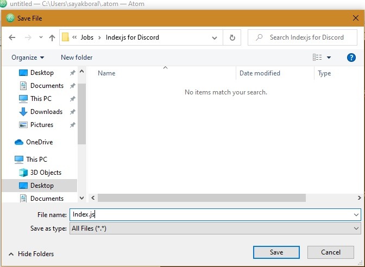Viewport: 365px width, 267px height.
Task: Click the Hide Folders chevron icon
Action: (x=11, y=254)
